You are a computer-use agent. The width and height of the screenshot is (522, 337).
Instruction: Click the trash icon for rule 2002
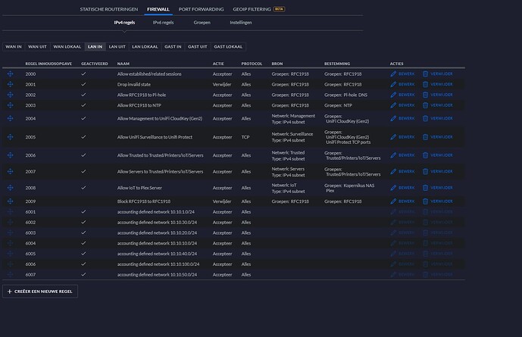pyautogui.click(x=425, y=95)
